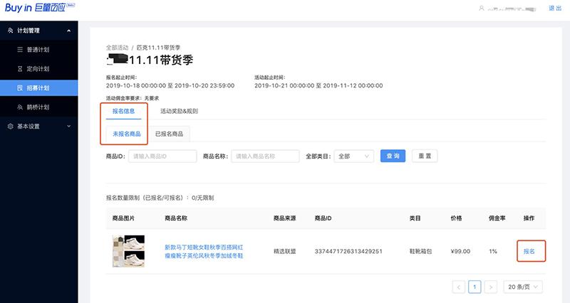Screen dimensions: 570x303
Task: Focus the 商品名称 input field
Action: [264, 156]
